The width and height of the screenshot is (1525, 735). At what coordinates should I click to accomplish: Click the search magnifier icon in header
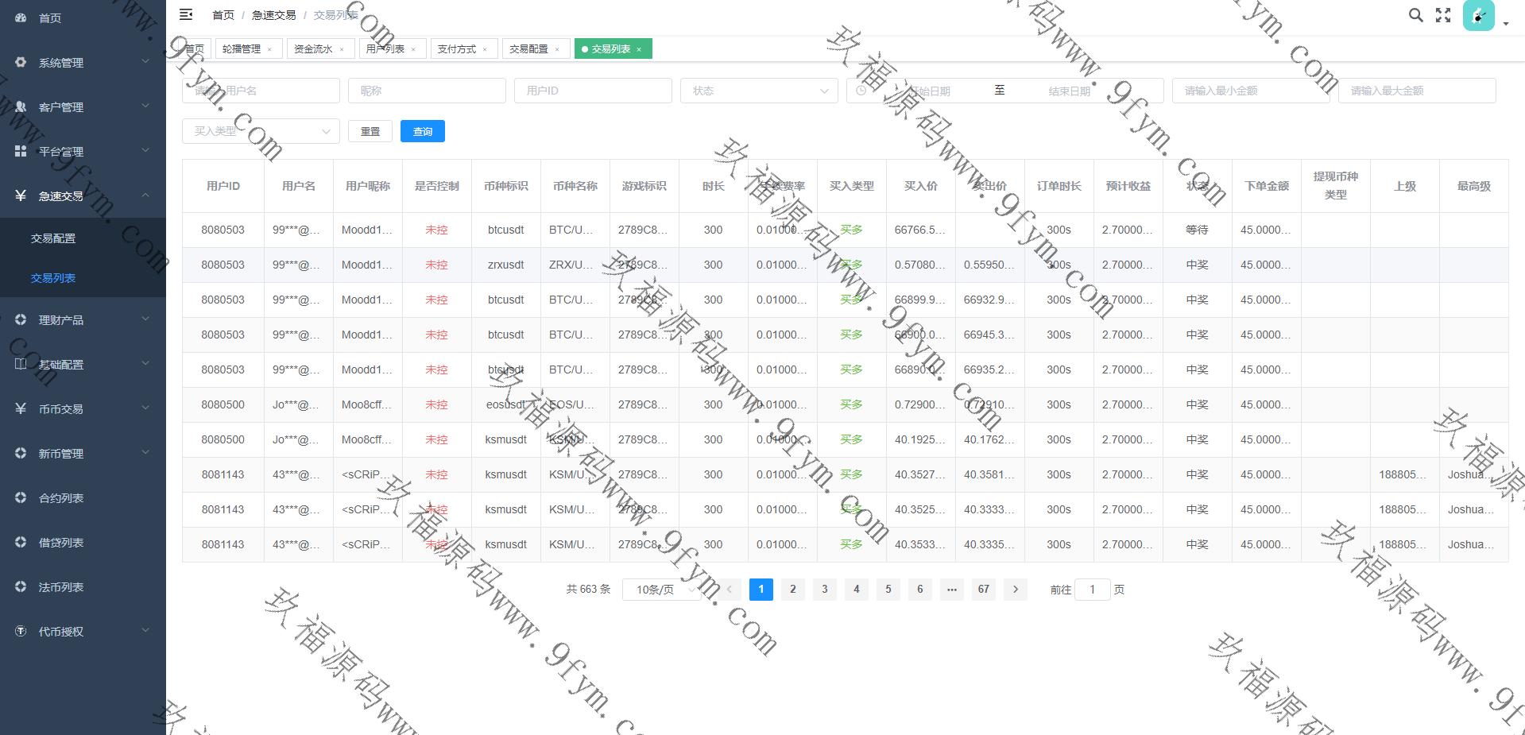coord(1415,15)
